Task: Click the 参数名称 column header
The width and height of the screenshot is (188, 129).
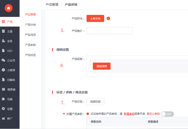Action: tap(96, 122)
